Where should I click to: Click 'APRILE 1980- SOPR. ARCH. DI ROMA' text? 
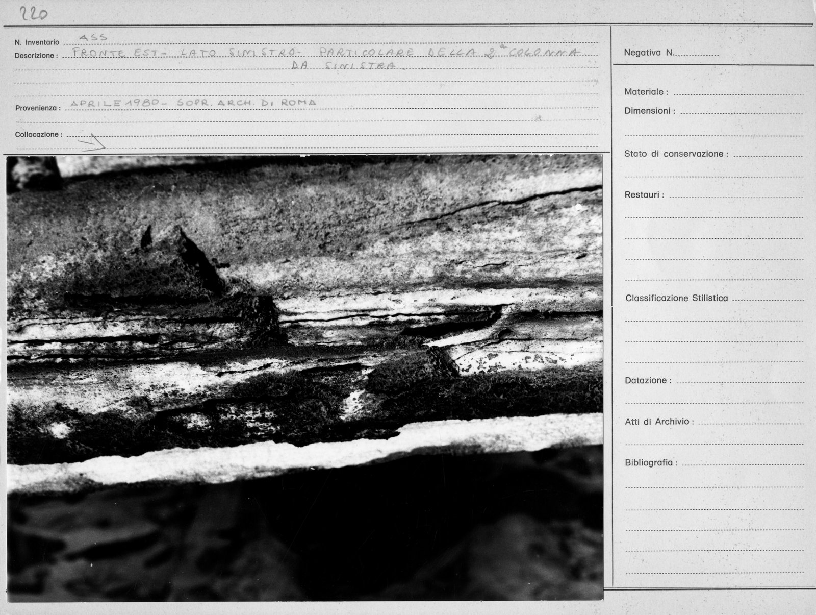point(193,103)
